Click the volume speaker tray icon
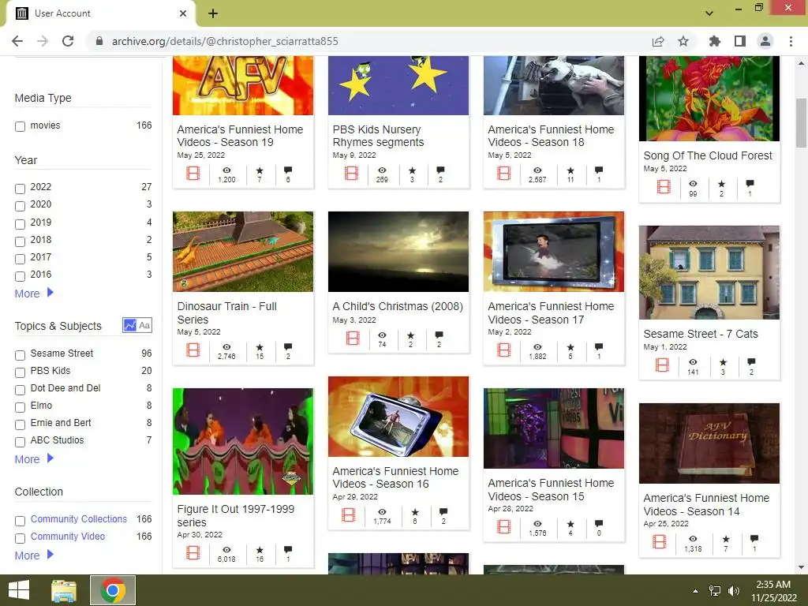Viewport: 808px width, 606px height. click(x=733, y=591)
